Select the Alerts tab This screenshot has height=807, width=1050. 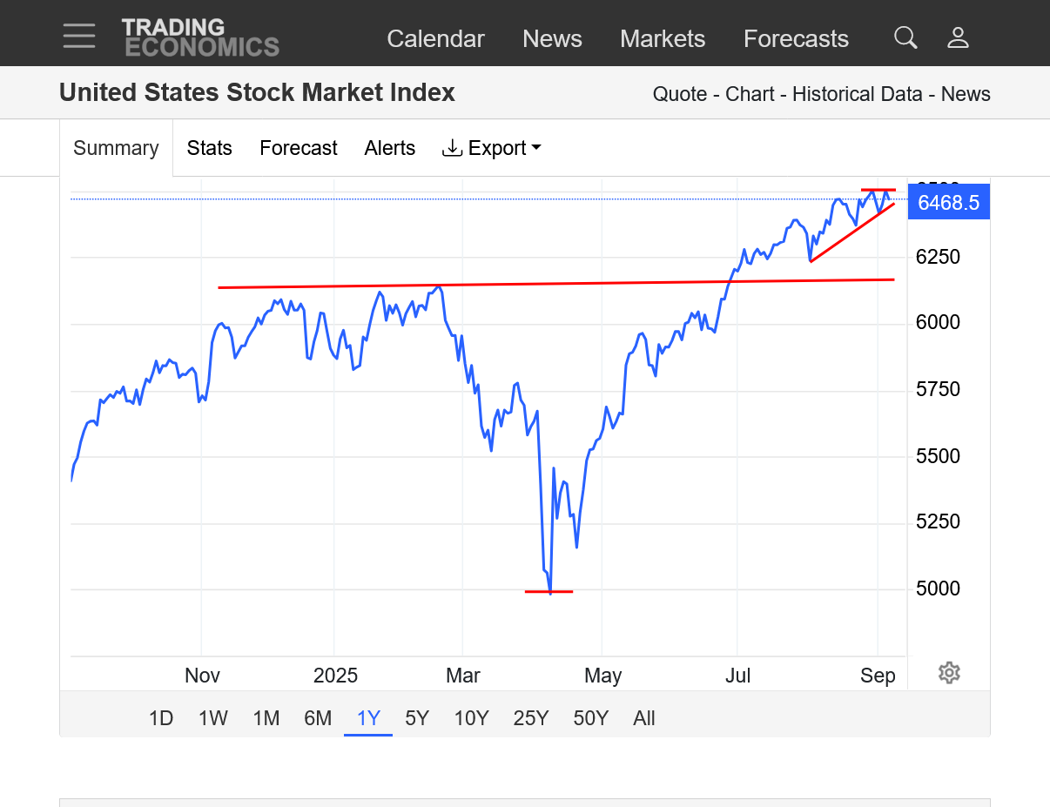click(x=389, y=148)
